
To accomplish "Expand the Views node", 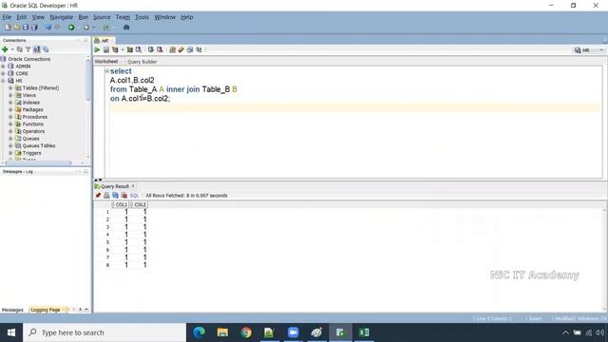I will (x=10, y=95).
